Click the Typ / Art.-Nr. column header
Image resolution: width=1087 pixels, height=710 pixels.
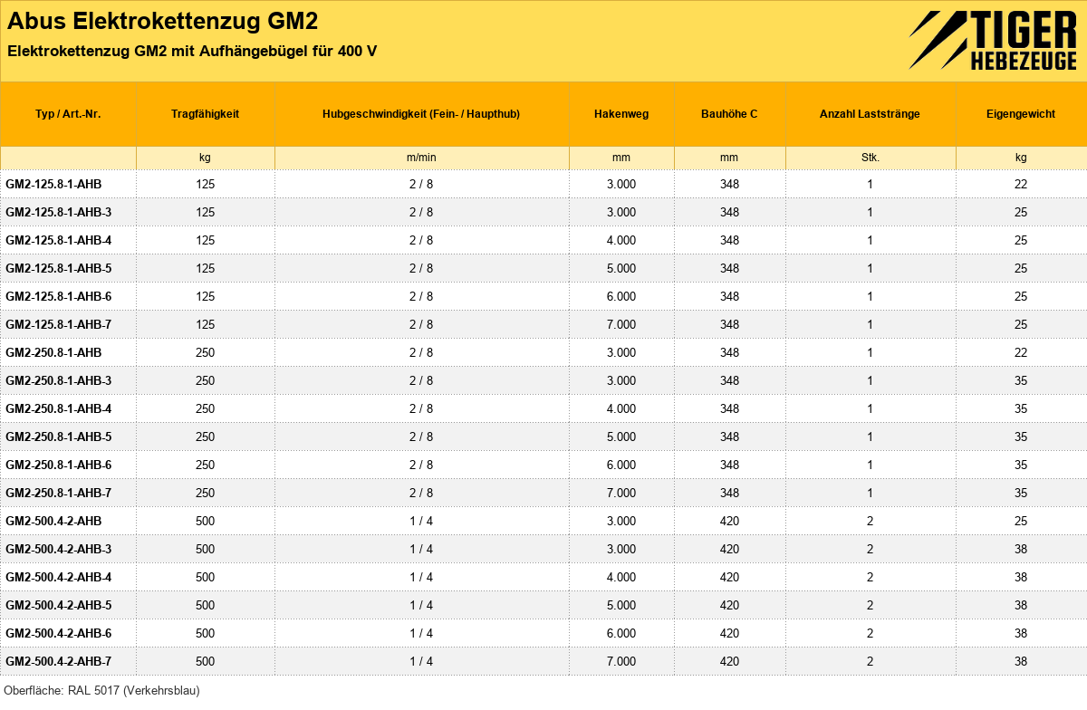68,114
